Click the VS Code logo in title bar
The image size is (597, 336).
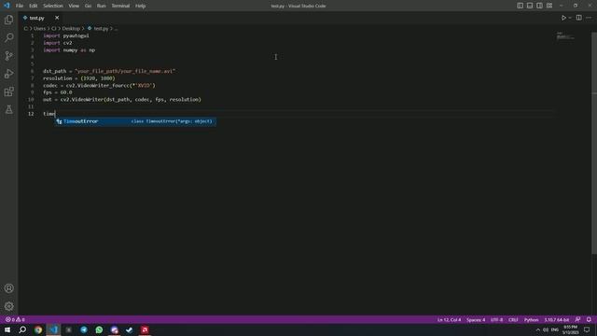click(x=7, y=6)
